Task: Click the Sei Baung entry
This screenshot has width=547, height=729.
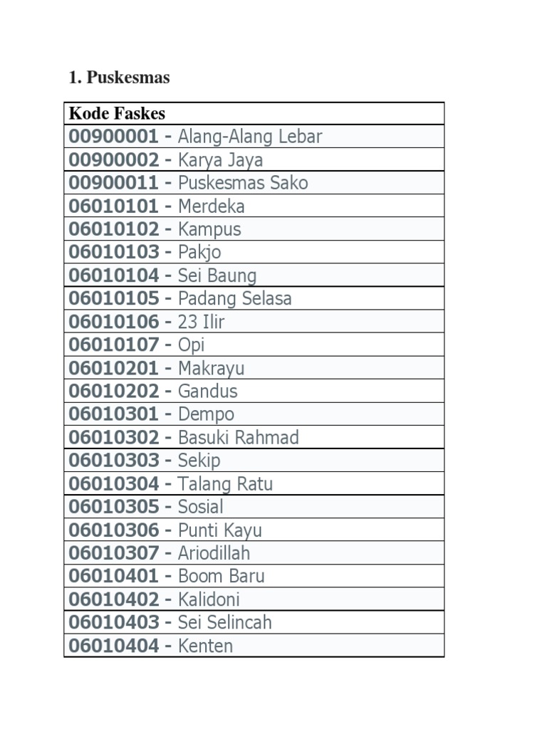Action: pos(217,275)
